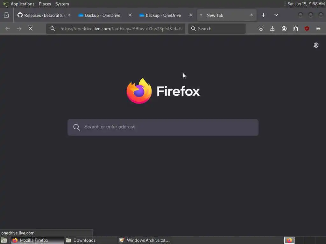Click the toolbar Search box
This screenshot has width=326, height=244.
(x=217, y=29)
